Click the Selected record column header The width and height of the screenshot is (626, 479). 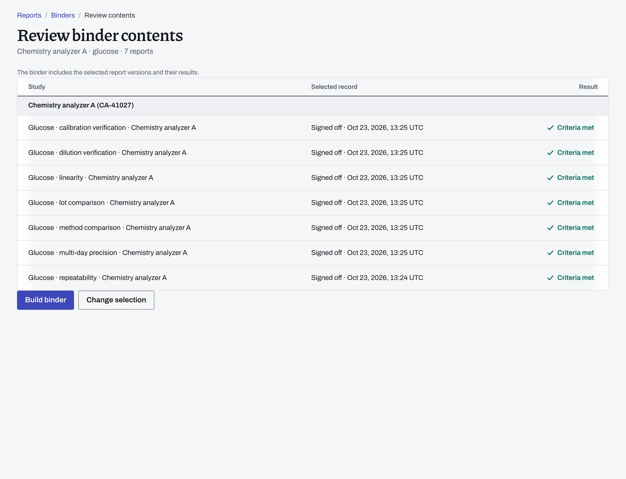click(x=334, y=87)
